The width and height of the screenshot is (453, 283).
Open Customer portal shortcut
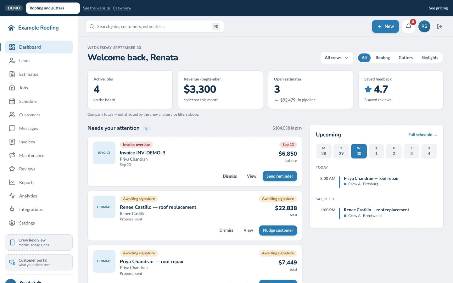point(39,263)
